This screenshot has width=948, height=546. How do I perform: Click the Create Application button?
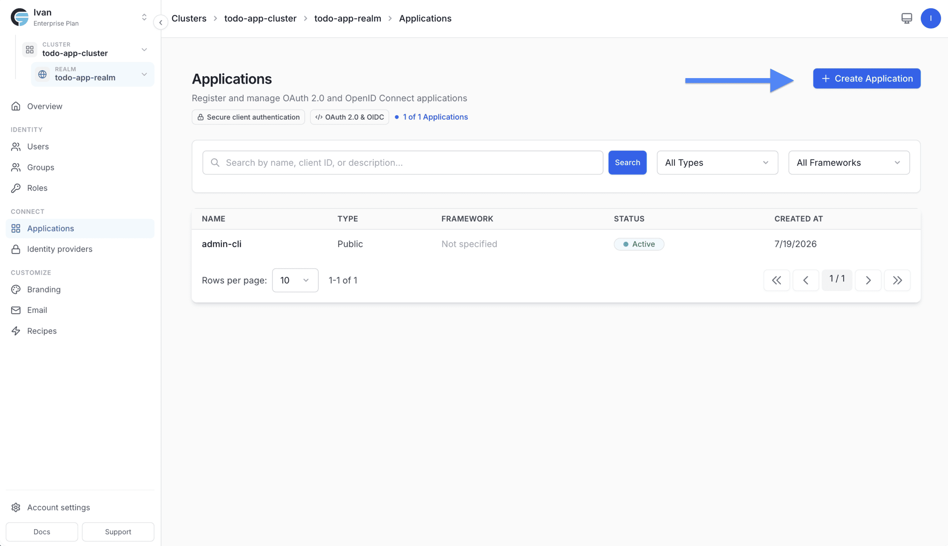point(867,78)
